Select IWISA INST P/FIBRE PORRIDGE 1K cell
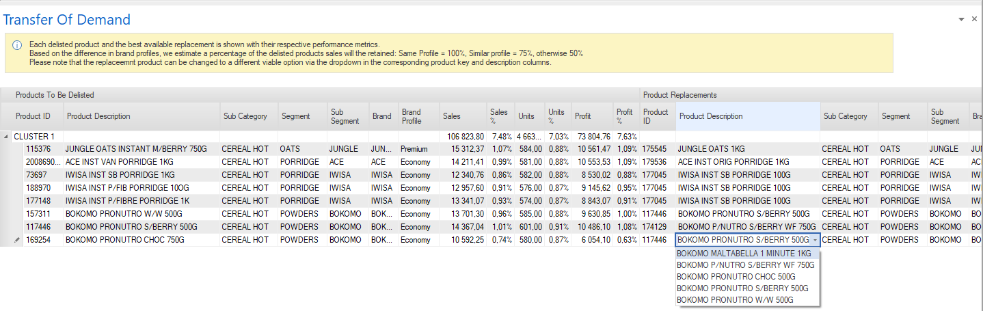 pyautogui.click(x=142, y=201)
